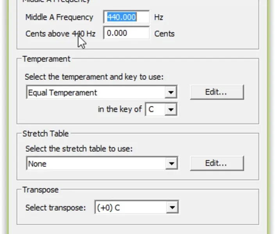Click the Temperament group title

(46, 59)
